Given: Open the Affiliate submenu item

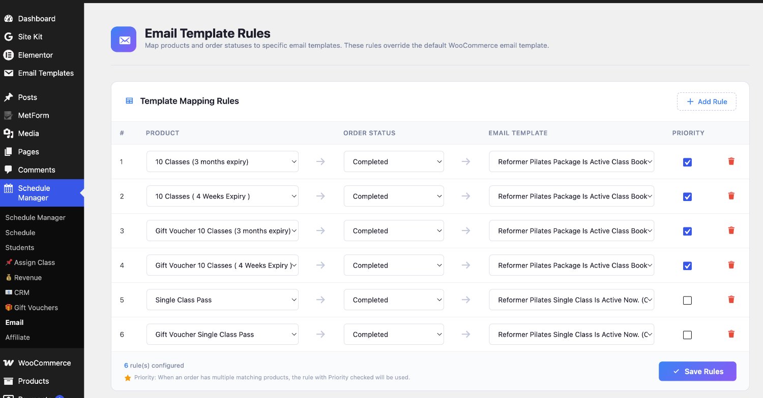Looking at the screenshot, I should pyautogui.click(x=18, y=337).
